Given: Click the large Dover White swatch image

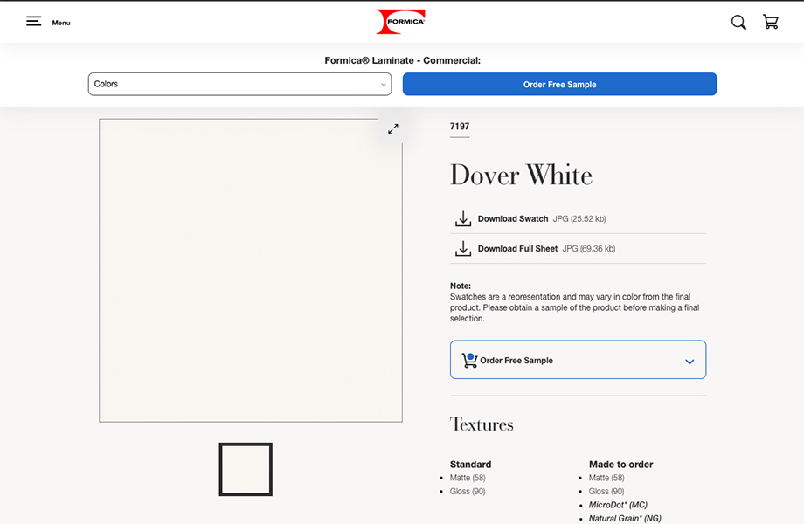Looking at the screenshot, I should 251,271.
